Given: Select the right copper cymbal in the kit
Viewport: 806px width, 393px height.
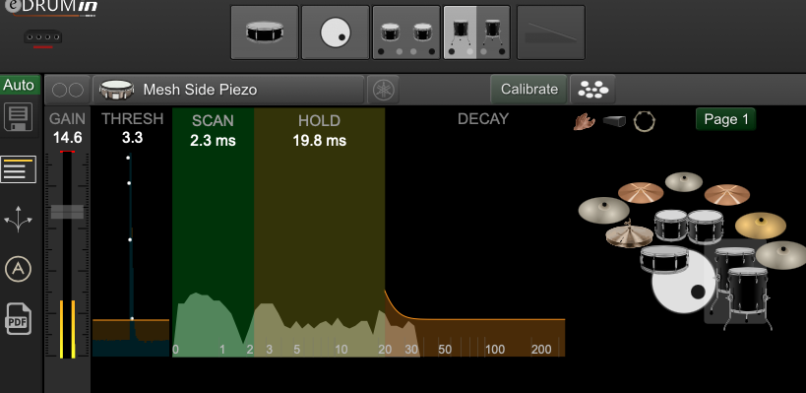Looking at the screenshot, I should [x=727, y=194].
